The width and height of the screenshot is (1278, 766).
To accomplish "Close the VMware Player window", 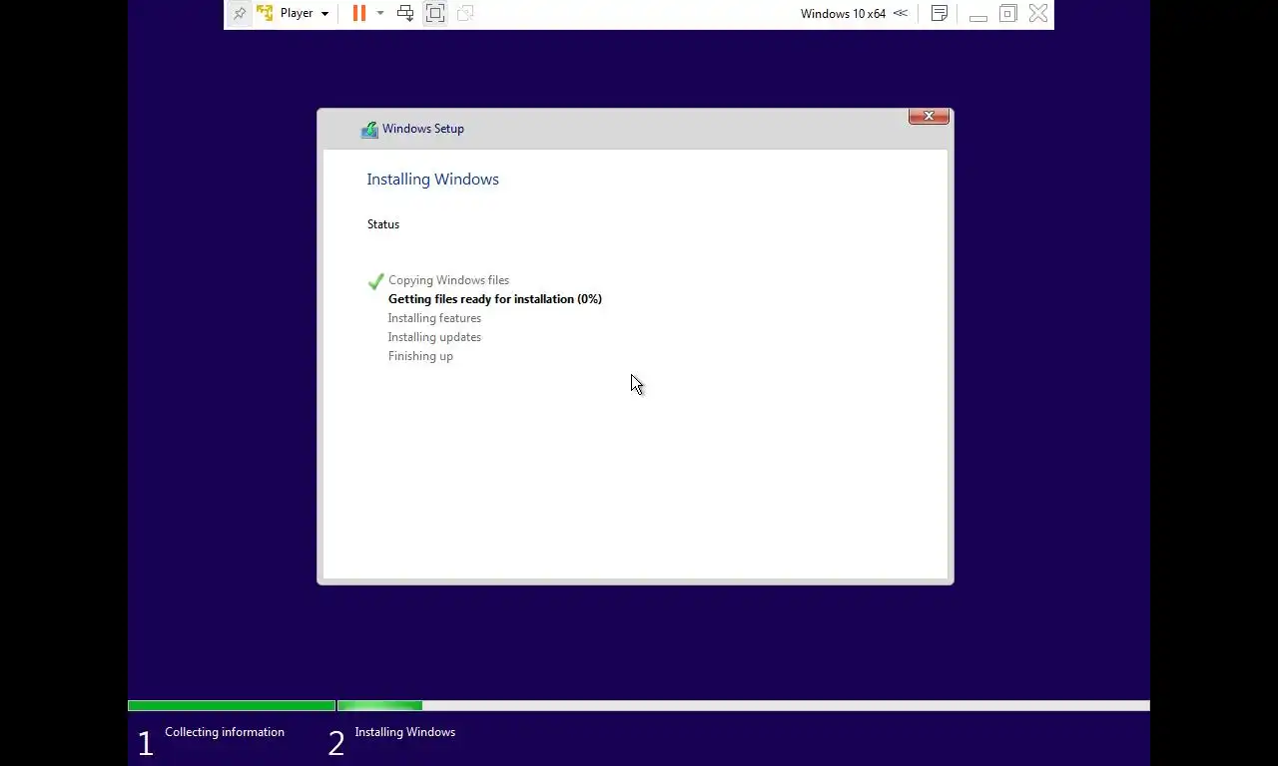I will coord(1038,13).
